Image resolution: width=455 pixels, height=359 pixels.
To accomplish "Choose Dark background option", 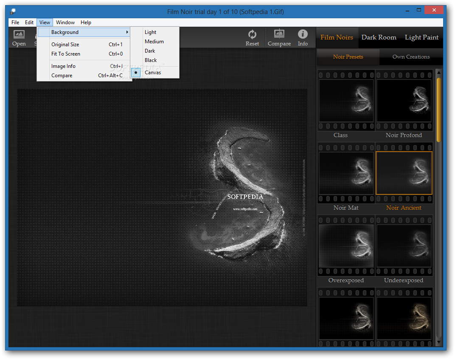I will pos(150,51).
